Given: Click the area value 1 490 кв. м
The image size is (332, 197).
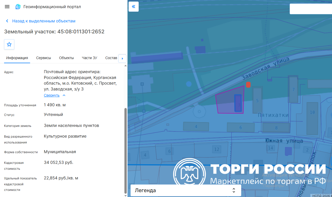Looking at the screenshot, I should pyautogui.click(x=55, y=105).
